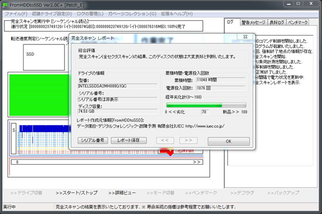Click the レポート保存 button
The image size is (322, 214).
(x=129, y=141)
